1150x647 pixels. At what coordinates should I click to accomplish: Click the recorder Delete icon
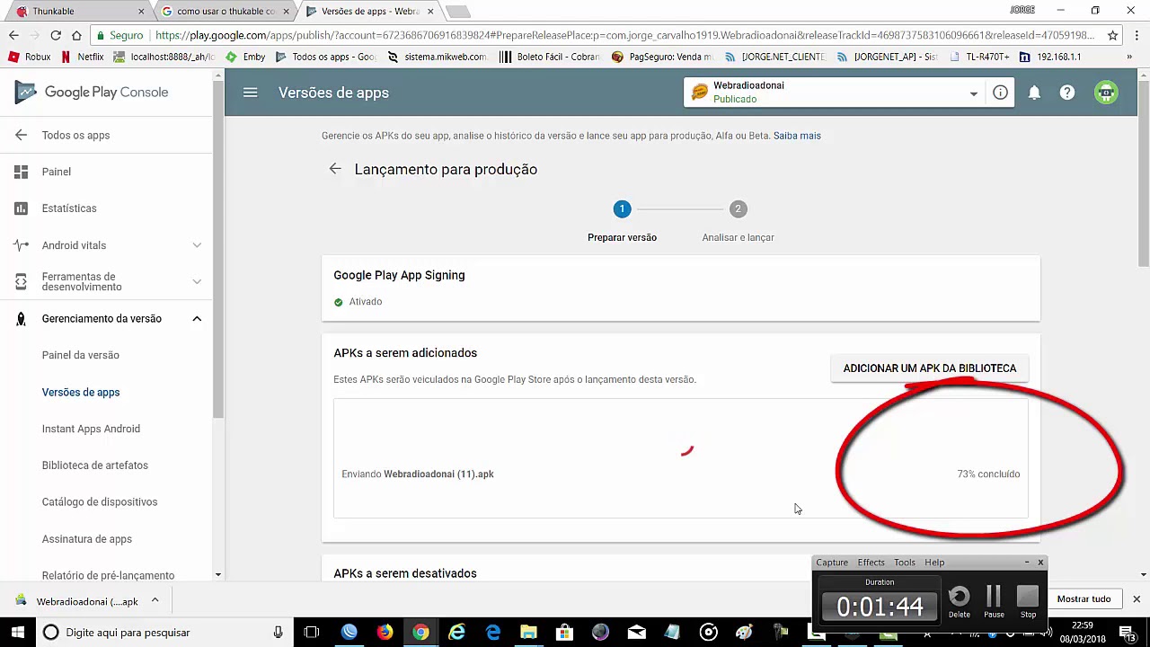click(960, 602)
